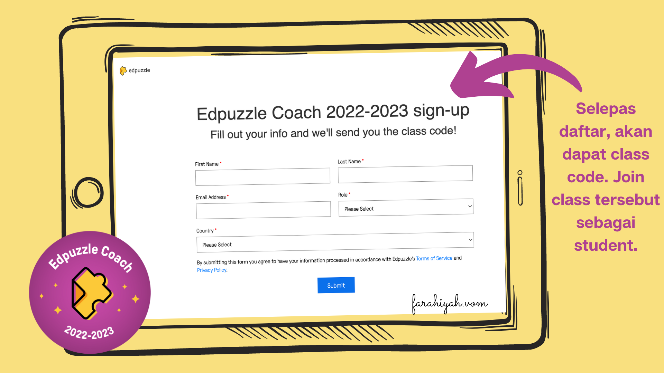Click the Privacy Policy link
Image resolution: width=664 pixels, height=373 pixels.
211,270
